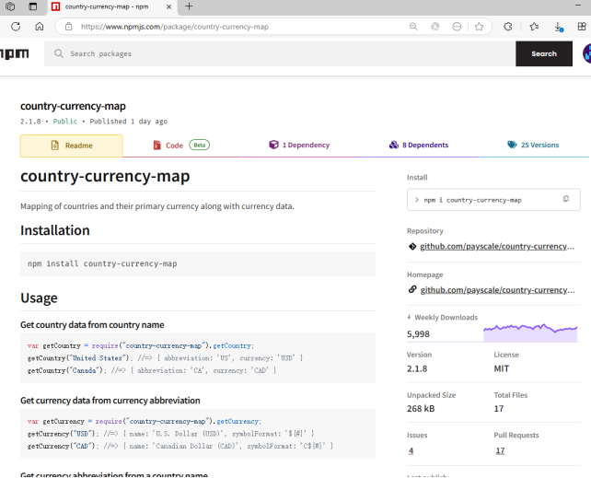The image size is (591, 478).
Task: Click the Version value 2.1.8
Action: coord(417,369)
